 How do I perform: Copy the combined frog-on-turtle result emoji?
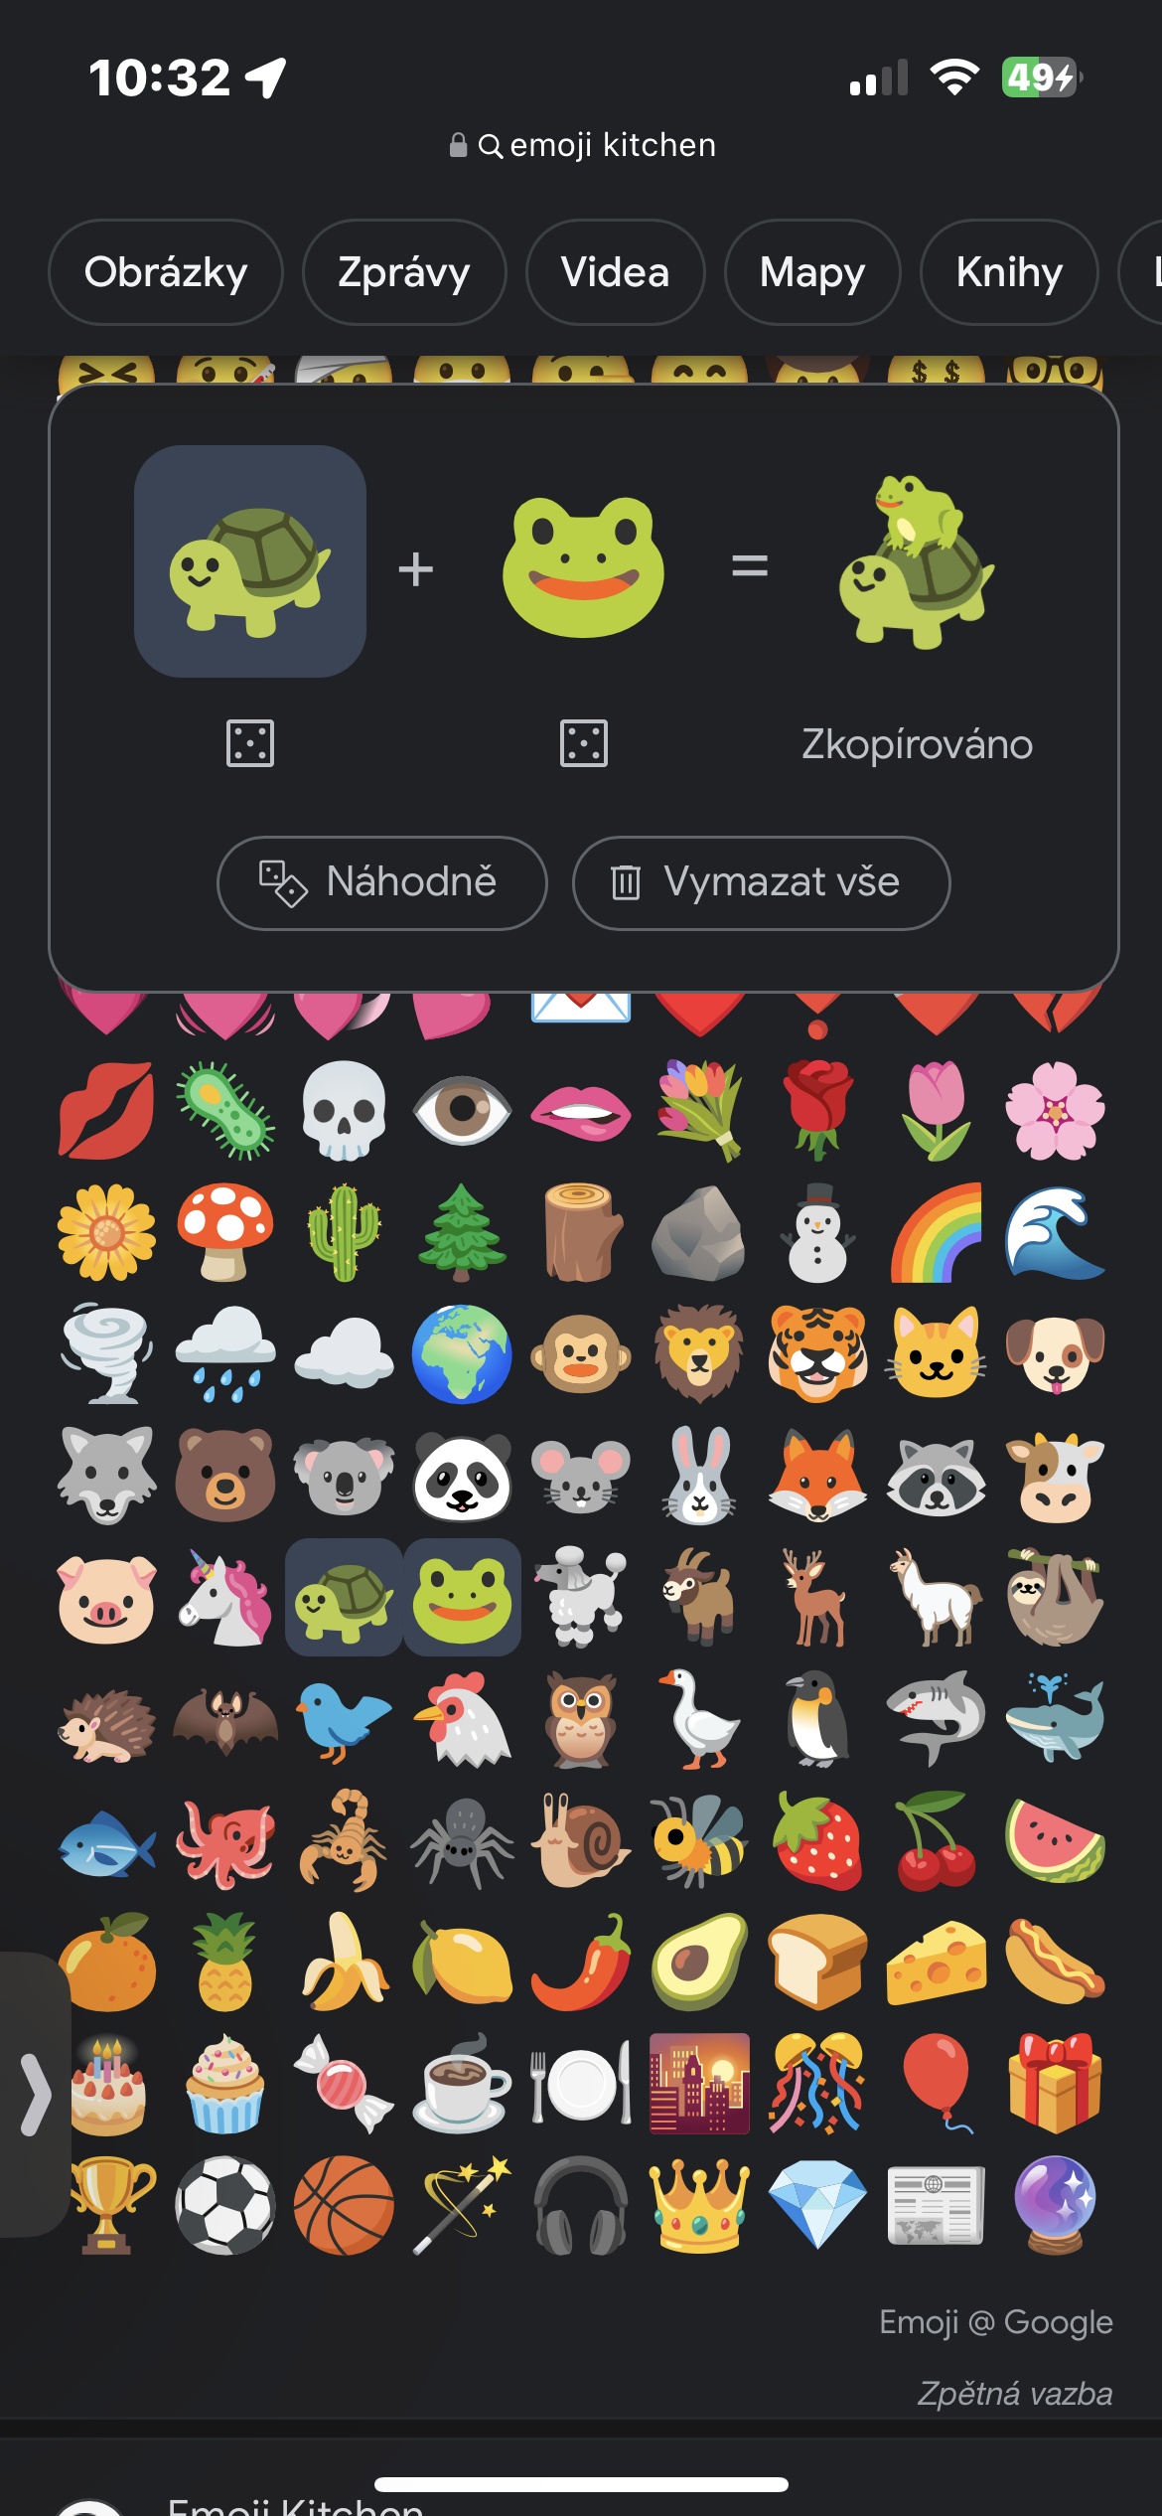click(916, 562)
